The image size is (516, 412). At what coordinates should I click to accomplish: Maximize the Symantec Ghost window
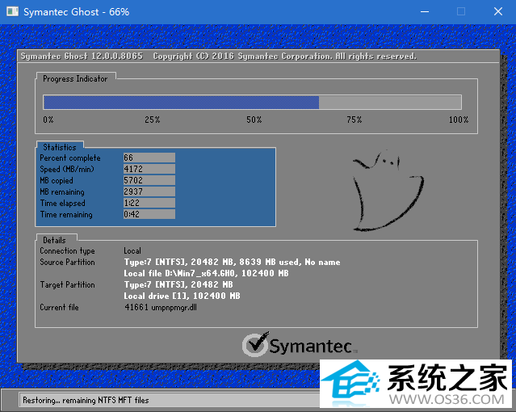click(461, 12)
